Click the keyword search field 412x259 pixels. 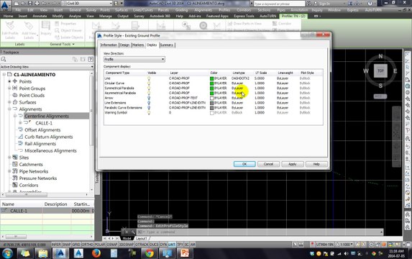pos(279,4)
